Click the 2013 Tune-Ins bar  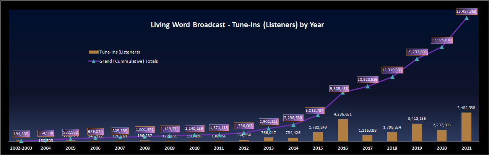268,139
